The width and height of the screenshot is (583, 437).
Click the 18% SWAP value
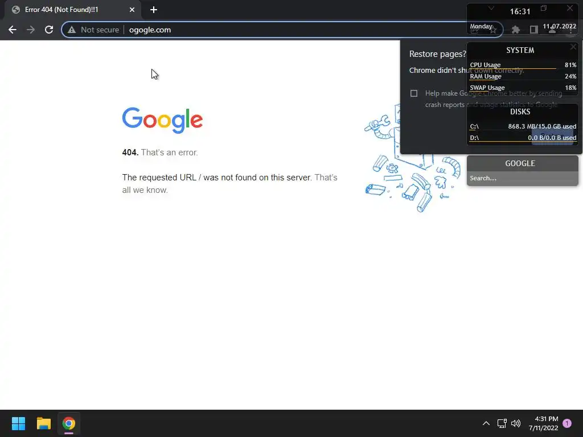[570, 88]
